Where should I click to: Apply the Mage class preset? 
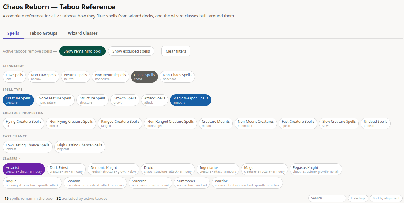(264, 169)
